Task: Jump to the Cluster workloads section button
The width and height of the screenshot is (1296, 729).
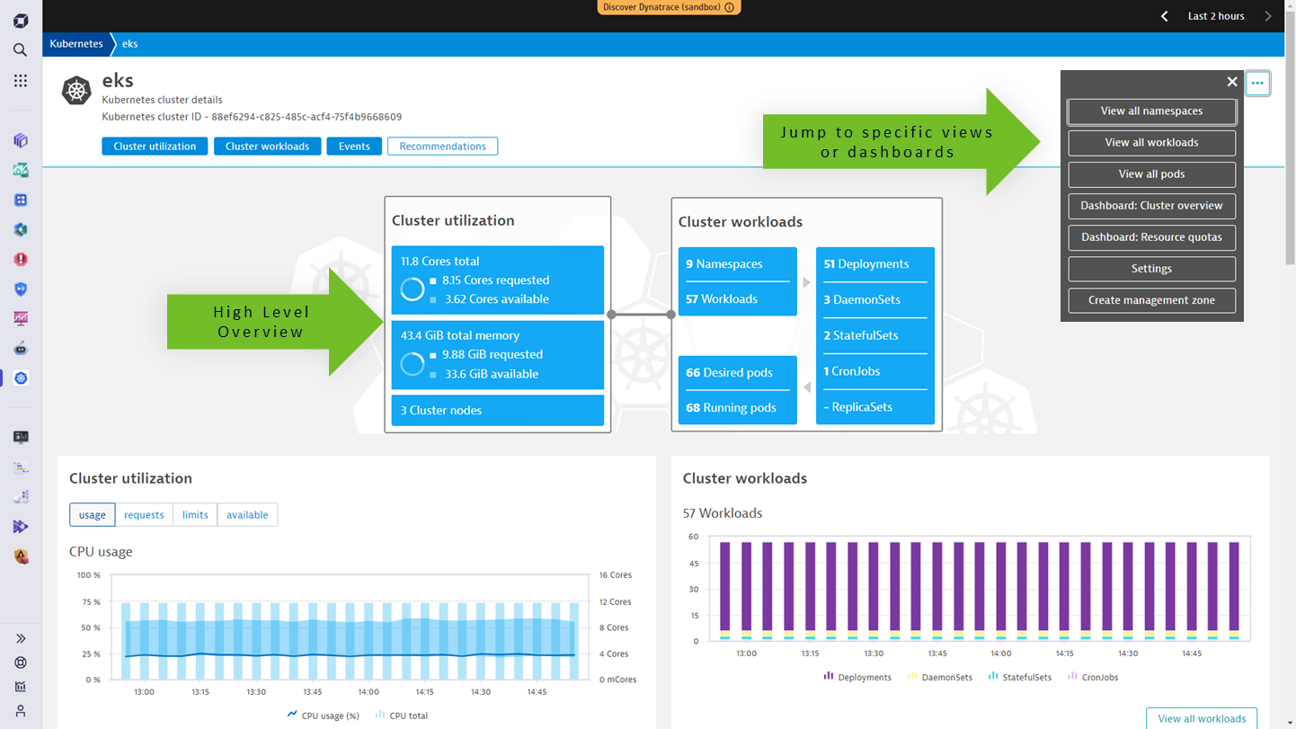Action: click(x=267, y=147)
